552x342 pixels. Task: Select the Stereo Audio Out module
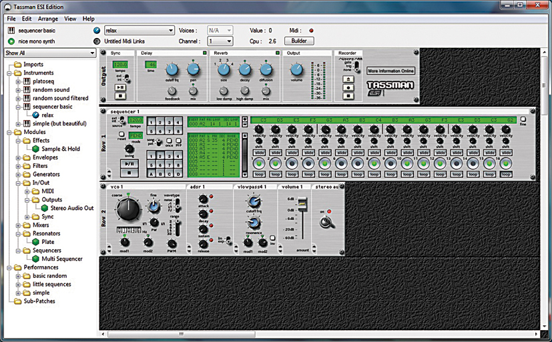(x=72, y=208)
